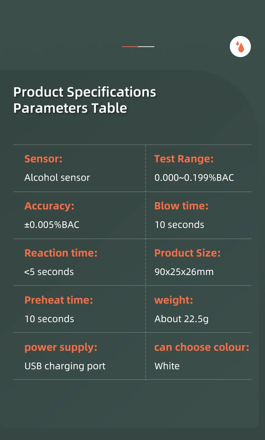
Task: Click the orange and white divider line
Action: [138, 46]
